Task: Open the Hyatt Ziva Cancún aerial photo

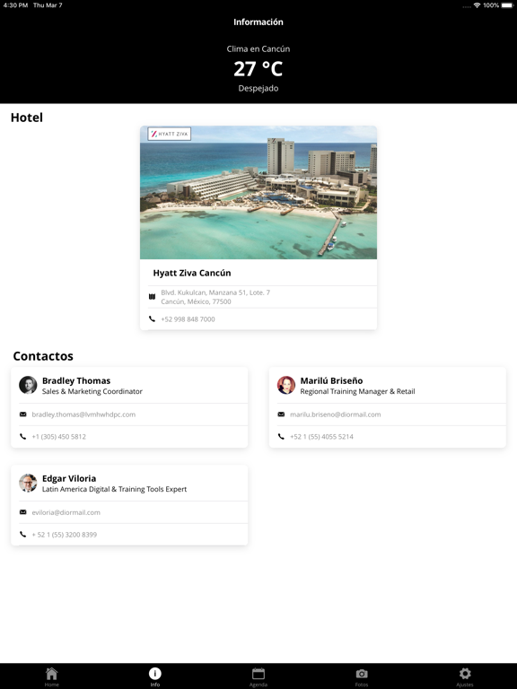Action: tap(258, 193)
